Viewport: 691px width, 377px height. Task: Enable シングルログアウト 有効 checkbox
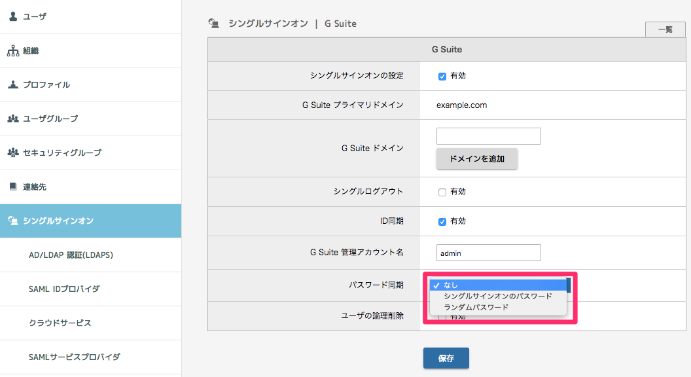(x=442, y=192)
